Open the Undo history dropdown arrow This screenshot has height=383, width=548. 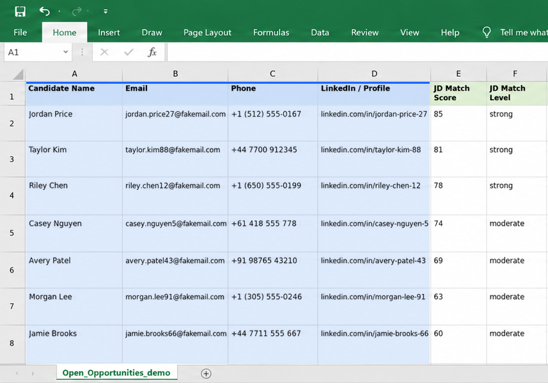pos(59,12)
